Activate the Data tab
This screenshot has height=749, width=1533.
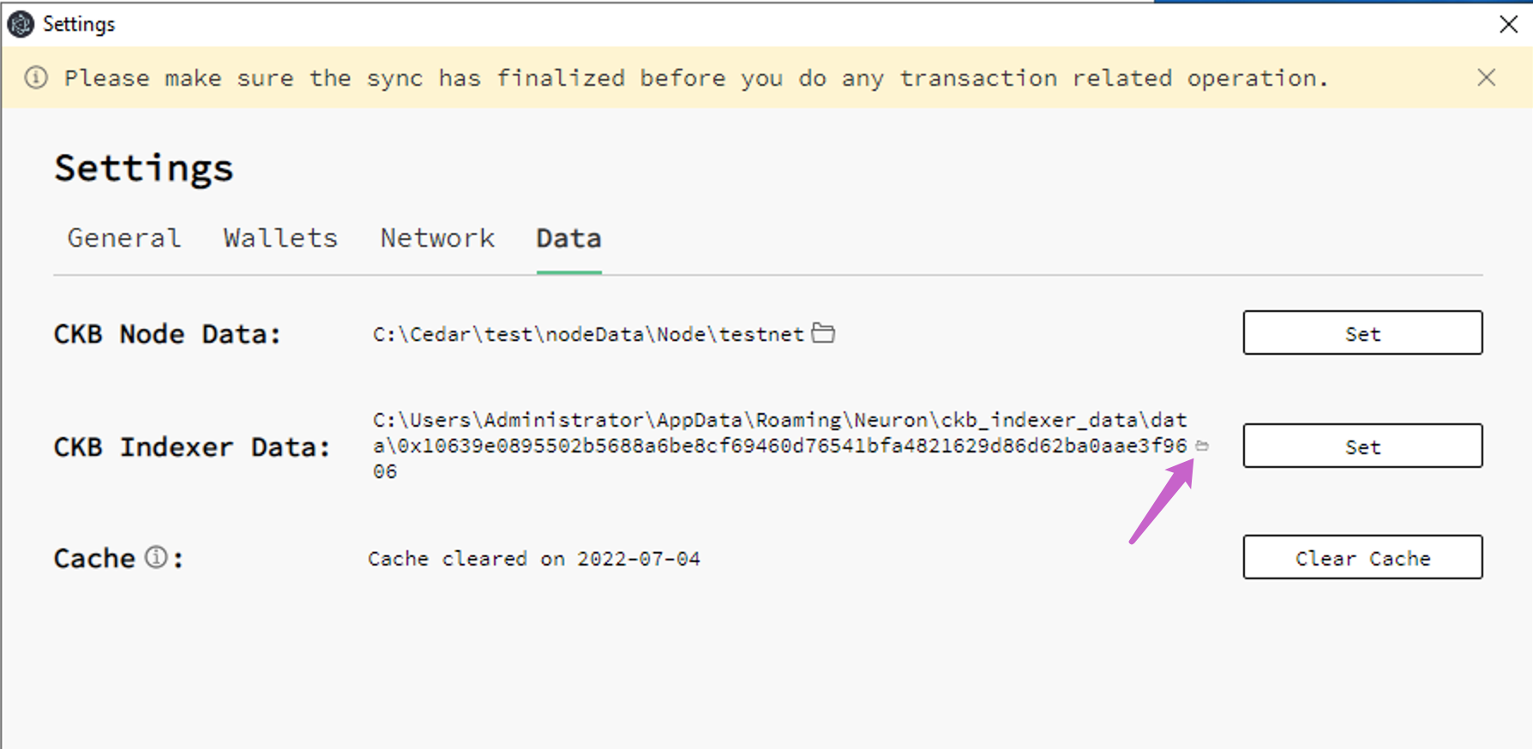pyautogui.click(x=568, y=238)
